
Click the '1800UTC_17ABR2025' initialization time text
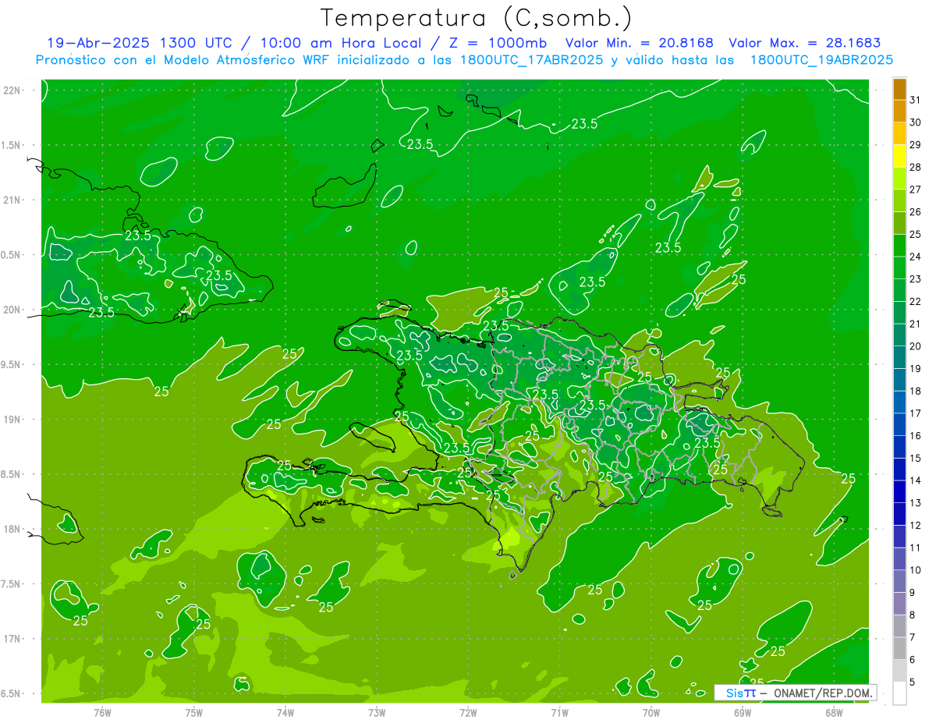tap(531, 60)
